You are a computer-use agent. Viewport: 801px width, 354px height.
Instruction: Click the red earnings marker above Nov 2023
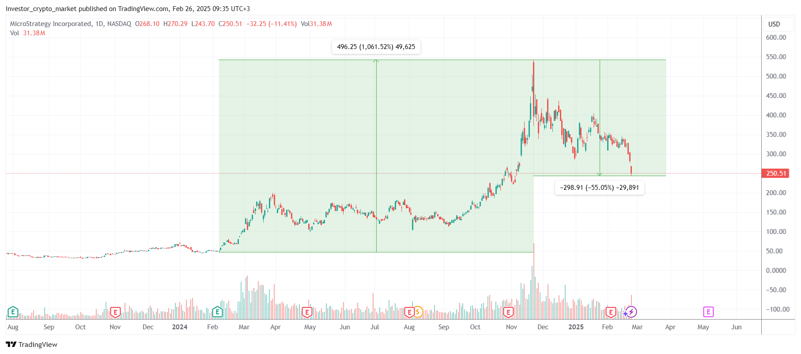[115, 313]
